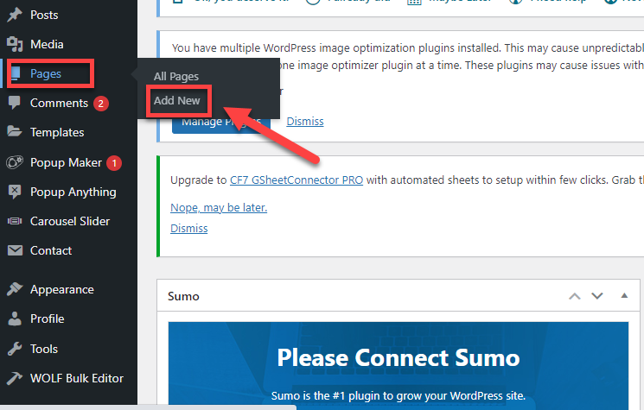Image resolution: width=644 pixels, height=410 pixels.
Task: Click the Appearance paintbrush icon
Action: tap(15, 289)
